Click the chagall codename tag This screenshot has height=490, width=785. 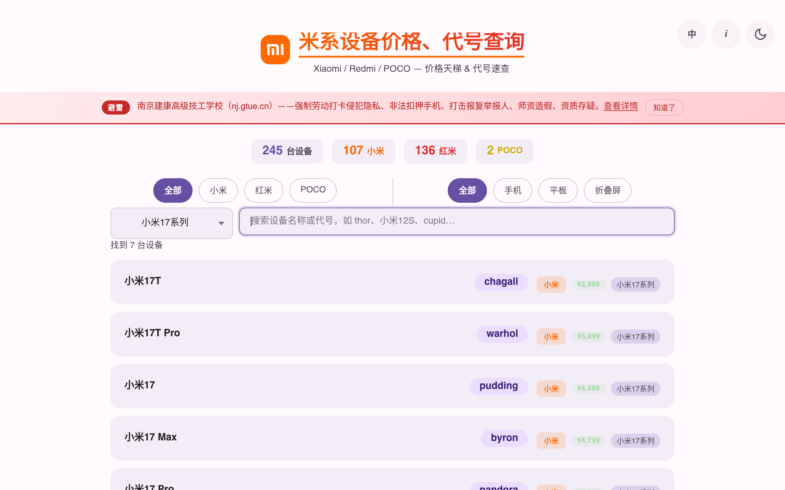click(501, 282)
